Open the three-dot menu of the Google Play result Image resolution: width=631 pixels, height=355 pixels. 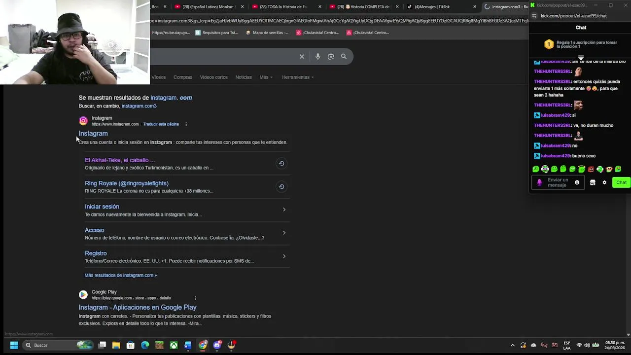(195, 298)
